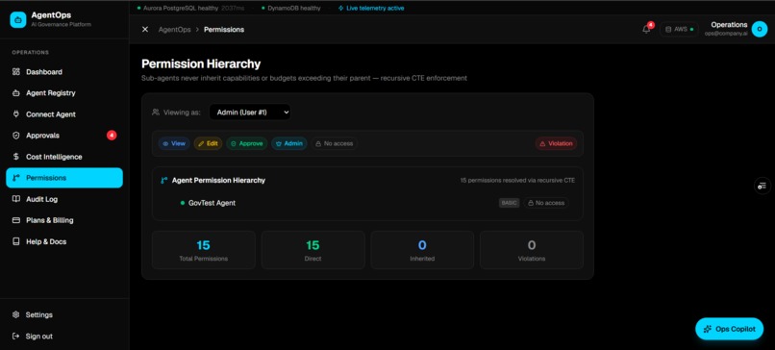Close the sidebar with the X icon

(145, 29)
